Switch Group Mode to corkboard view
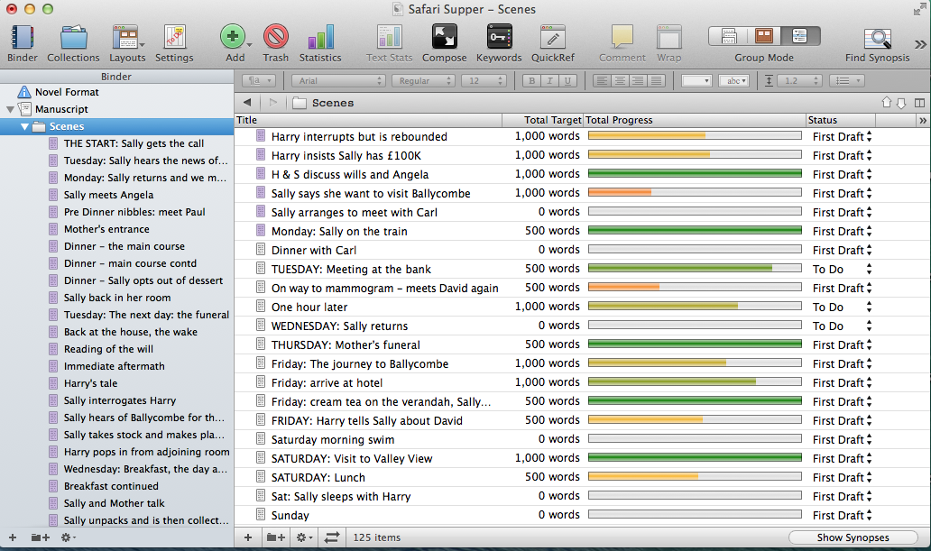 coord(764,37)
